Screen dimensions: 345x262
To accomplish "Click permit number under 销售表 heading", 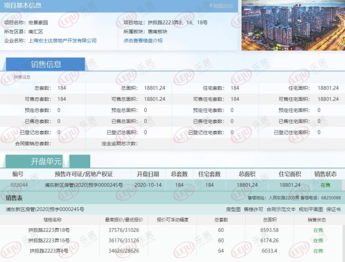I will pos(45,209).
